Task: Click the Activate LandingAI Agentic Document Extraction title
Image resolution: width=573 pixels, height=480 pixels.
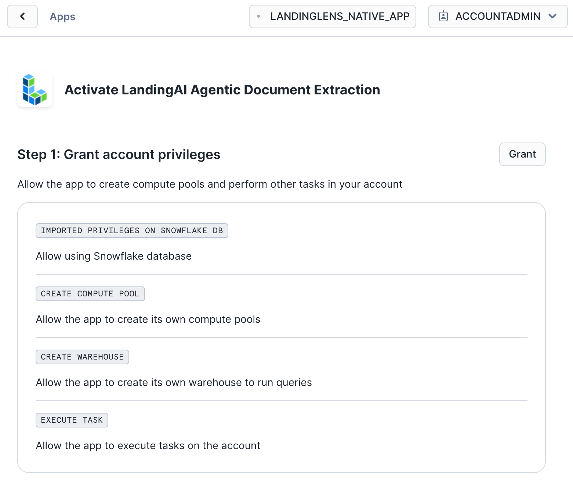Action: coord(222,89)
